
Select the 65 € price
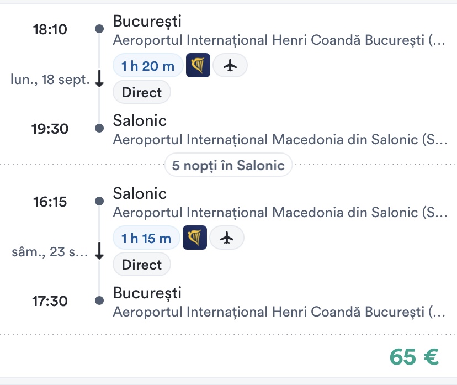414,357
